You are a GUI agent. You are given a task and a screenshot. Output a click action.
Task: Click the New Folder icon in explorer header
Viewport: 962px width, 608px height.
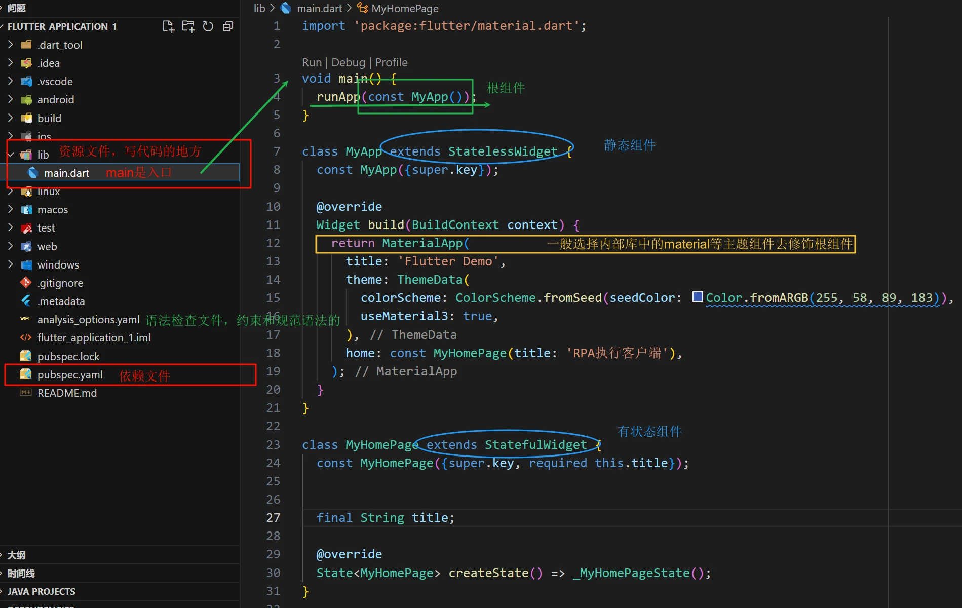pos(188,26)
